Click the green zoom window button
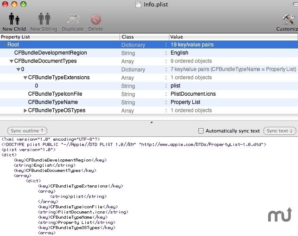The image size is (298, 236). (23, 4)
